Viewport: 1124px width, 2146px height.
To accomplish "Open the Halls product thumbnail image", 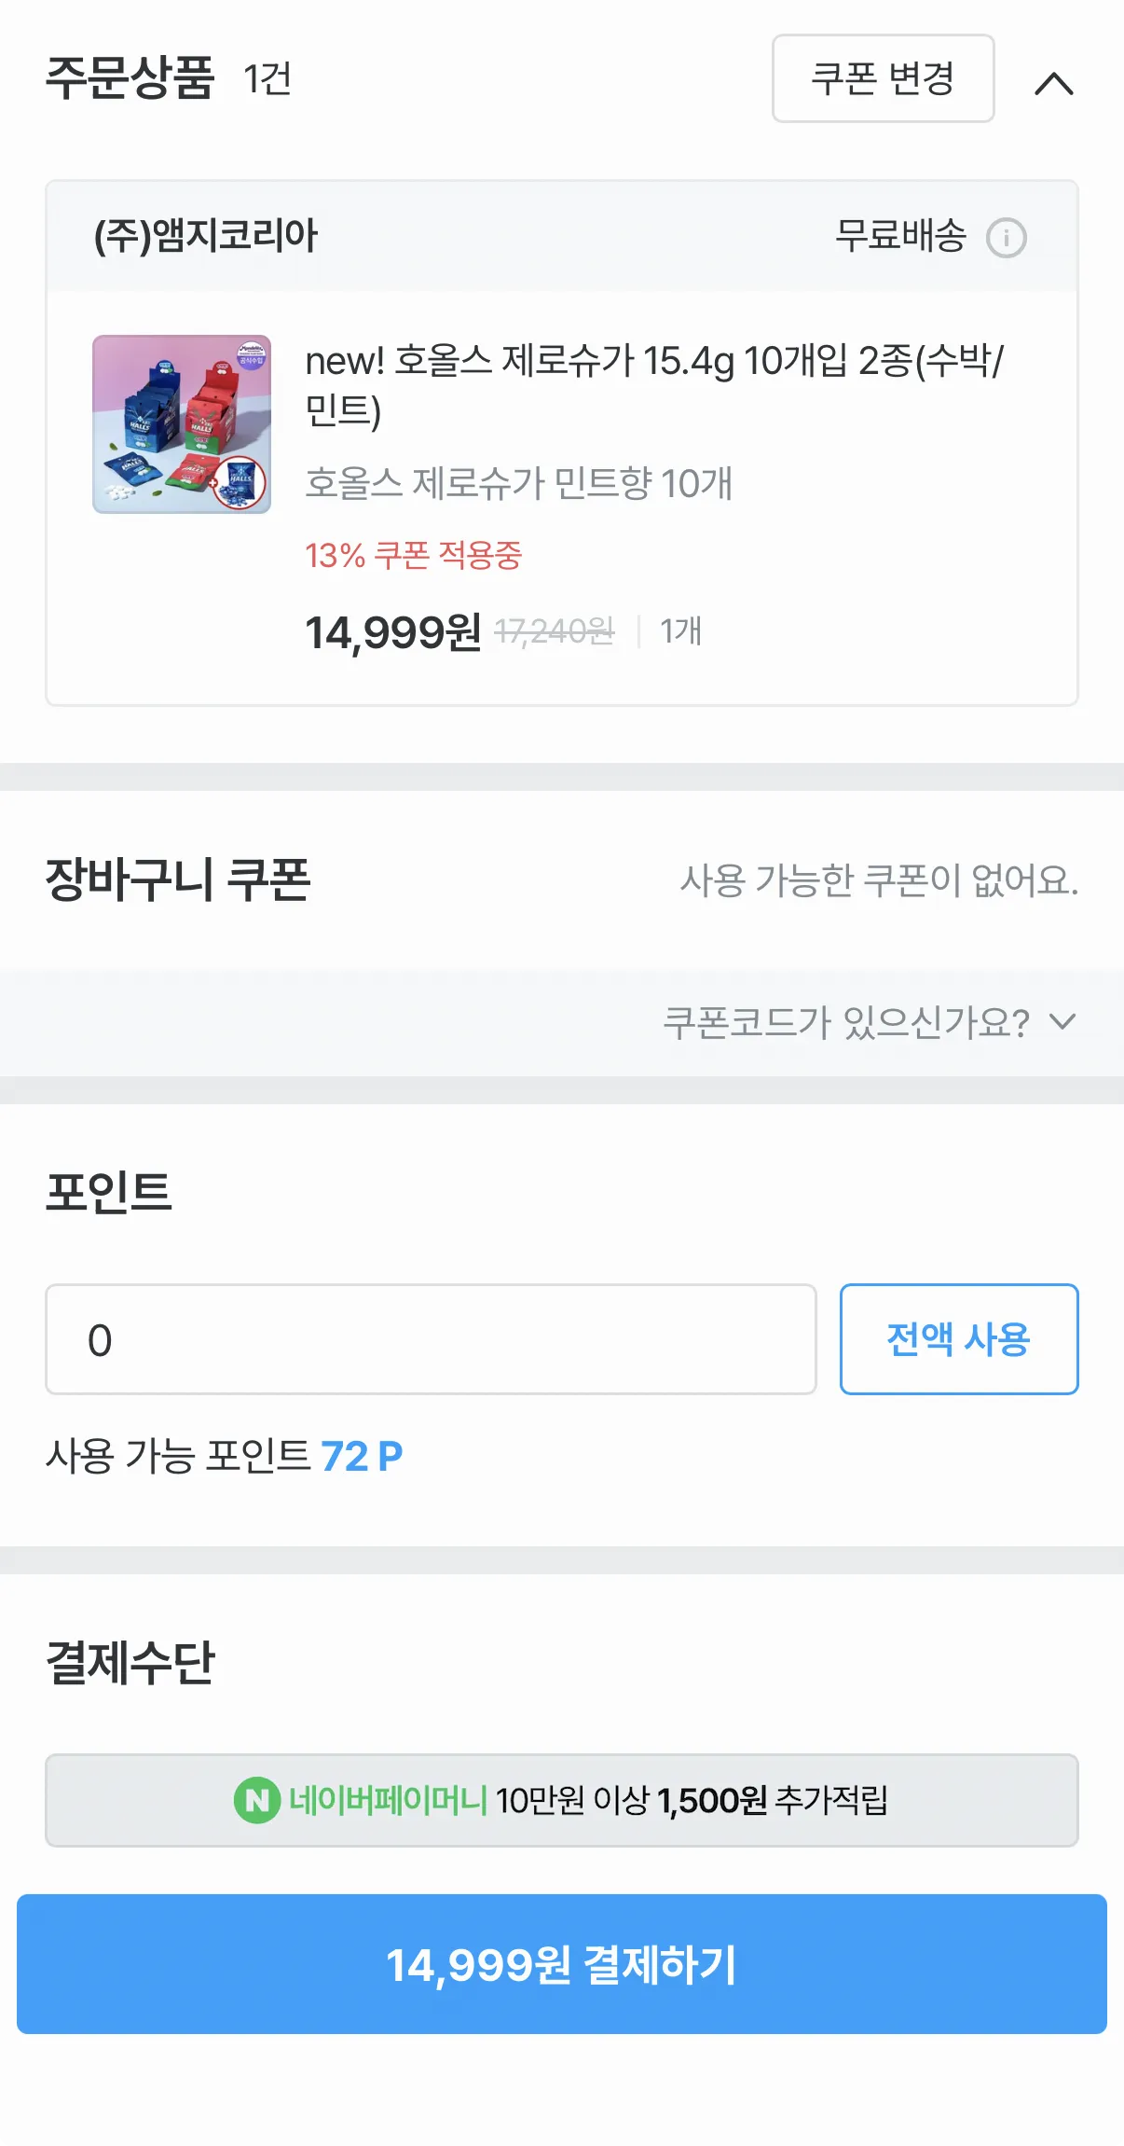I will (182, 424).
